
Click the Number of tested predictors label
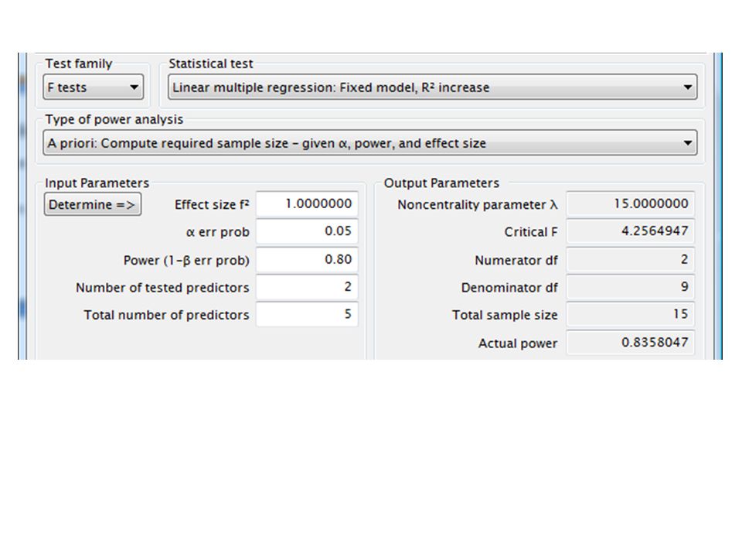162,288
